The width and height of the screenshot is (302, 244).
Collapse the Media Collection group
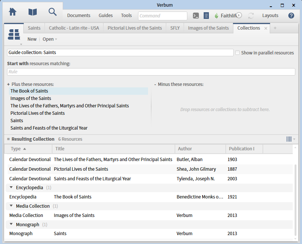tap(11, 206)
